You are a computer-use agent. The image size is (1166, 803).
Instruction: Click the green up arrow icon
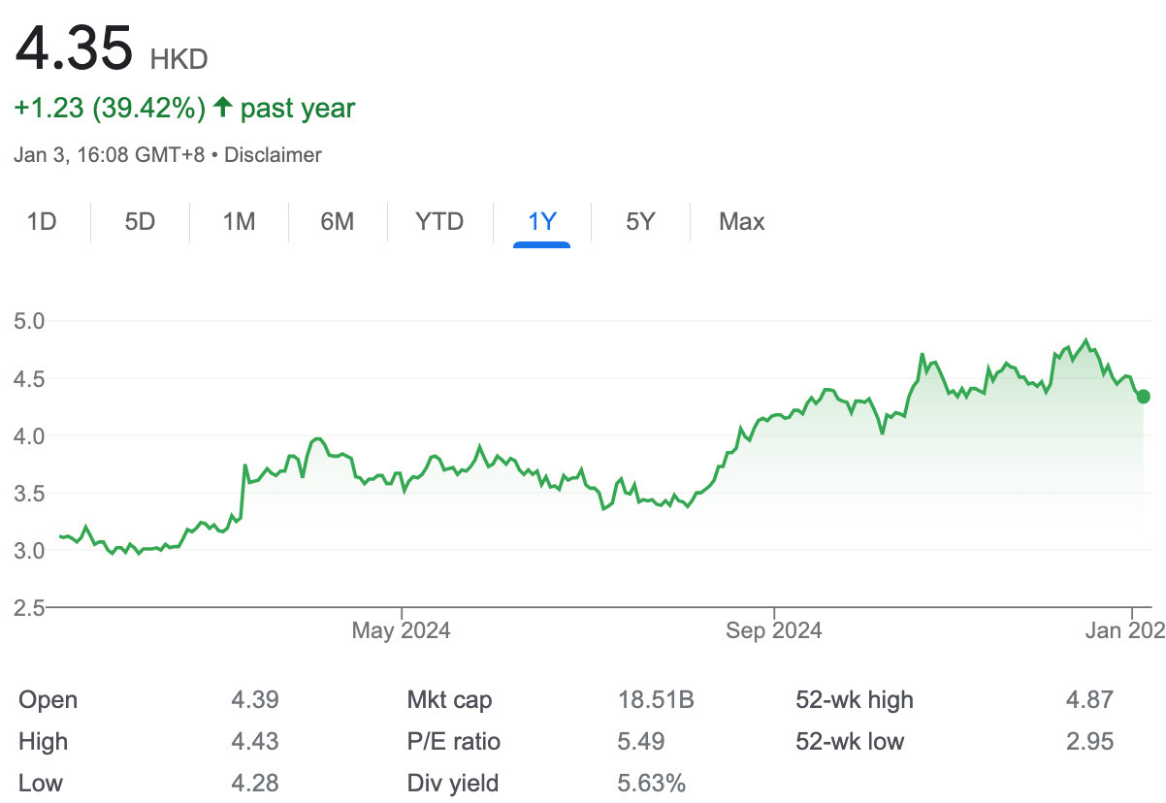point(223,108)
